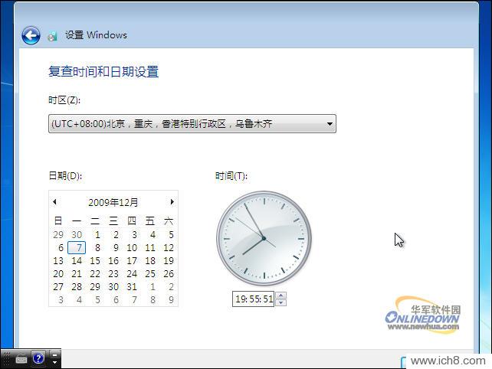Click the 19:55:51 time input field
The height and width of the screenshot is (369, 492).
[x=254, y=299]
